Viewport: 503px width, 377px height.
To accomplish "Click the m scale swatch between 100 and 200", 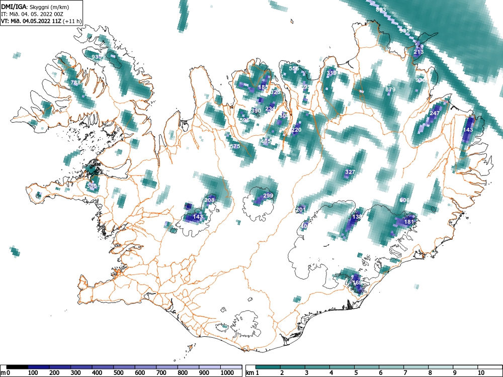I will [39, 367].
